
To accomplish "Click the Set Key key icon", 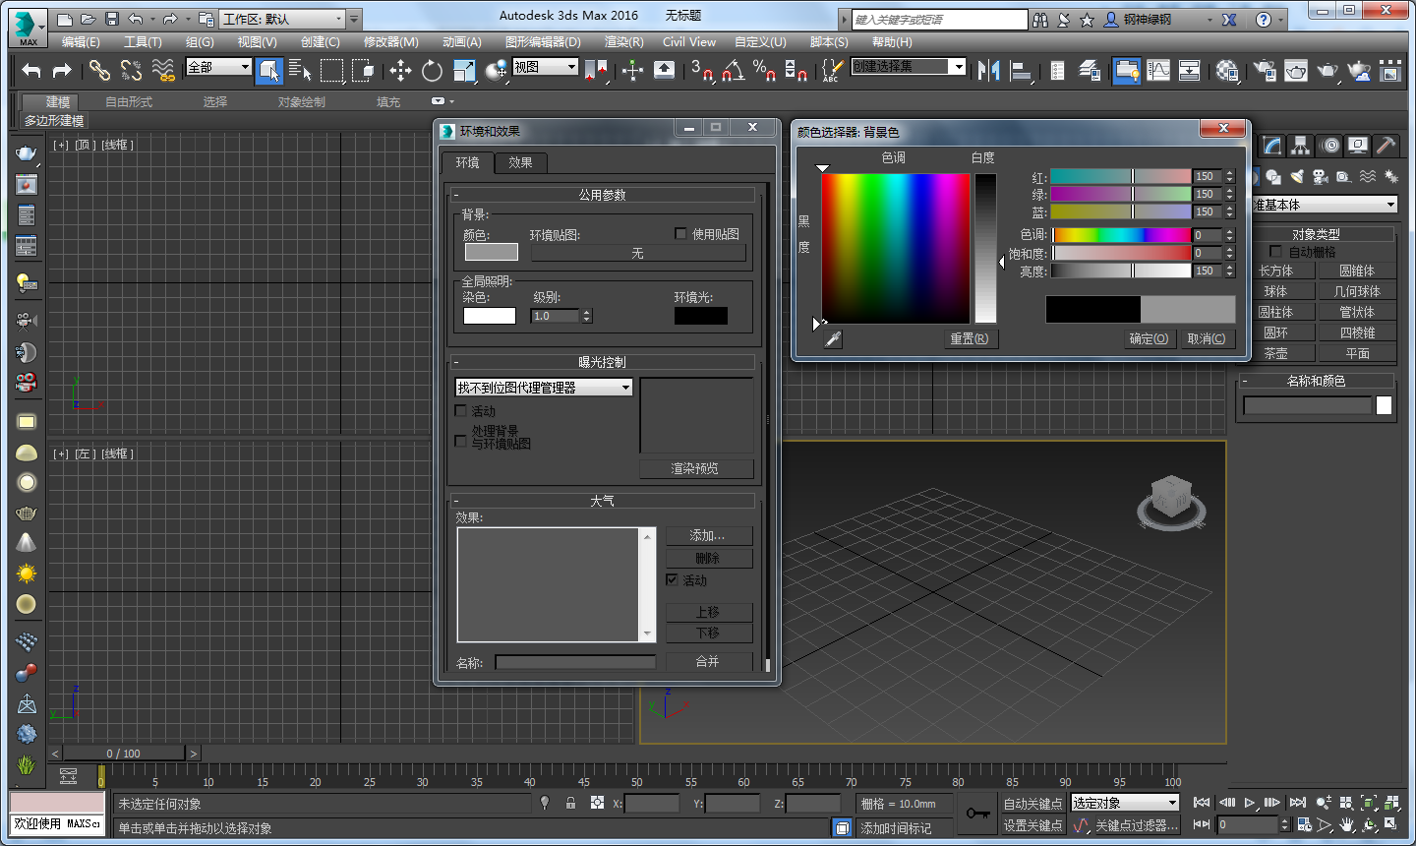I will tap(978, 814).
